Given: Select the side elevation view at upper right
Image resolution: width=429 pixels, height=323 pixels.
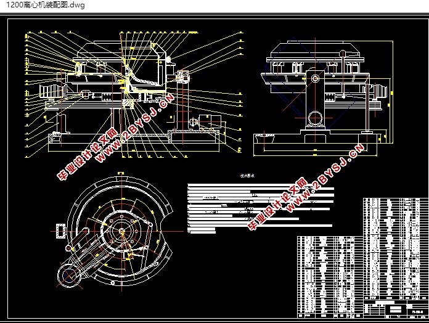Looking at the screenshot, I should pyautogui.click(x=324, y=97).
